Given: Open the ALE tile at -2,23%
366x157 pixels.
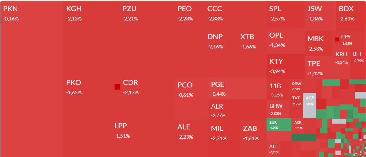Looking at the screenshot, I should click(191, 138).
